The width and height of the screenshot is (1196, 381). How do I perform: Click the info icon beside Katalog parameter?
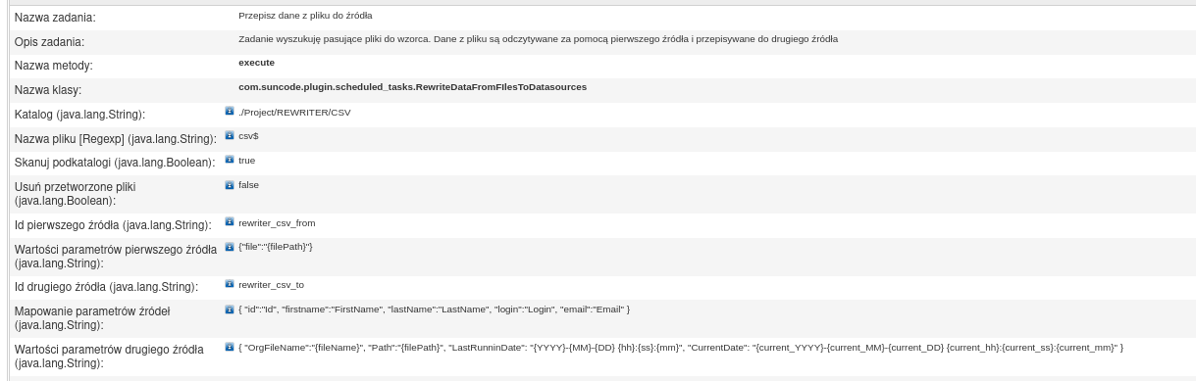(230, 112)
